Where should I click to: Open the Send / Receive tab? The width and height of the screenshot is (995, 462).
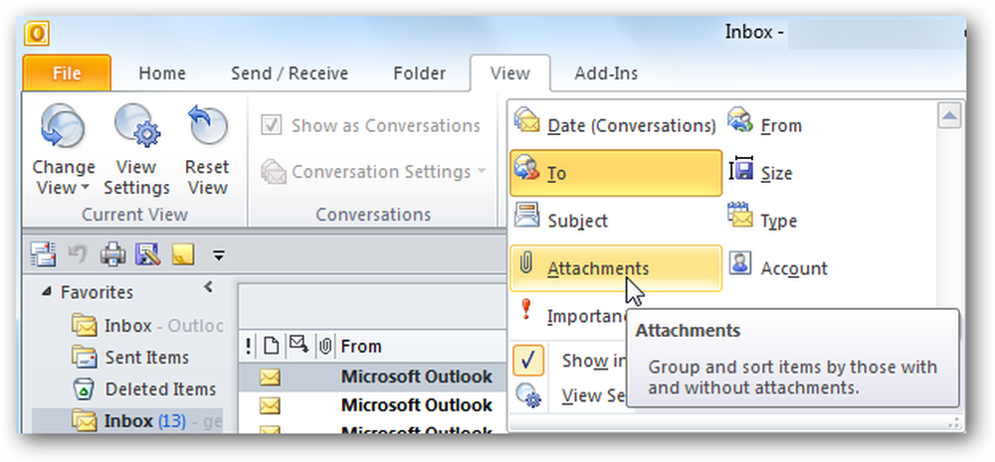tap(290, 74)
